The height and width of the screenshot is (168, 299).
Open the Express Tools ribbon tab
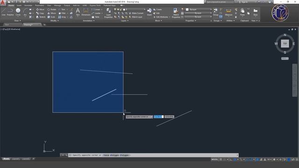pyautogui.click(x=95, y=5)
